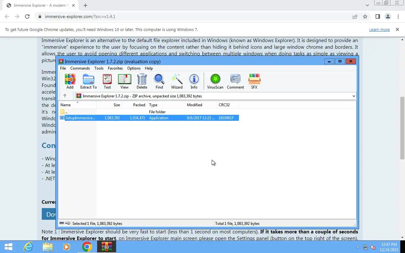Click the Chrome forward navigation arrow
Screen dimensions: 405x253
pos(17,16)
